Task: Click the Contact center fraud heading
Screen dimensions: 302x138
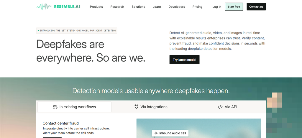Action: click(x=61, y=123)
